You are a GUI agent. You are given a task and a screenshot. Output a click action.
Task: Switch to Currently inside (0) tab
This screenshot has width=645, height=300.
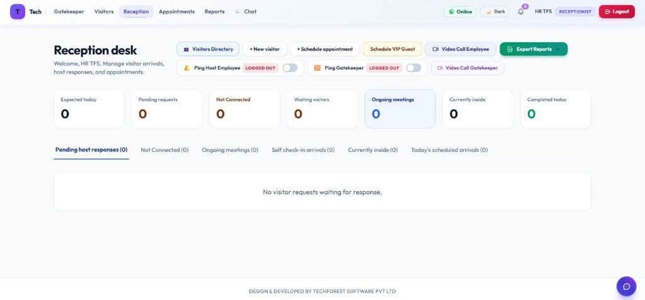click(373, 150)
